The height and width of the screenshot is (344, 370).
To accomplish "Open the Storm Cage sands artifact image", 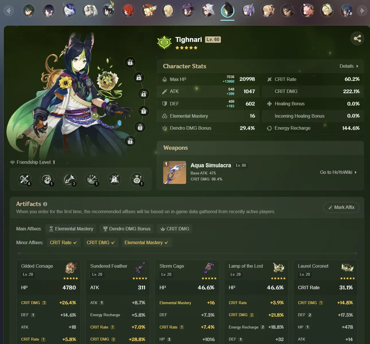I will 209,268.
